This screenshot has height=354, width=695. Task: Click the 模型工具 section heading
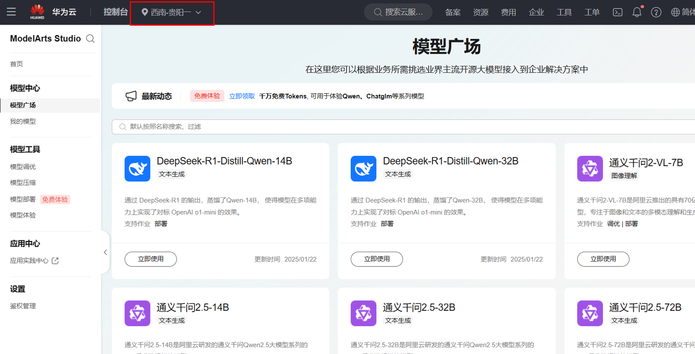click(25, 149)
